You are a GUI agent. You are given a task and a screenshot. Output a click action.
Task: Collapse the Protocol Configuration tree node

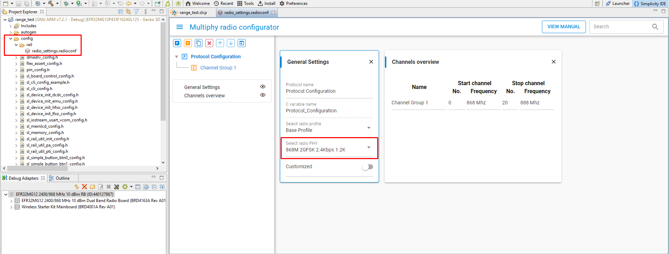[177, 57]
